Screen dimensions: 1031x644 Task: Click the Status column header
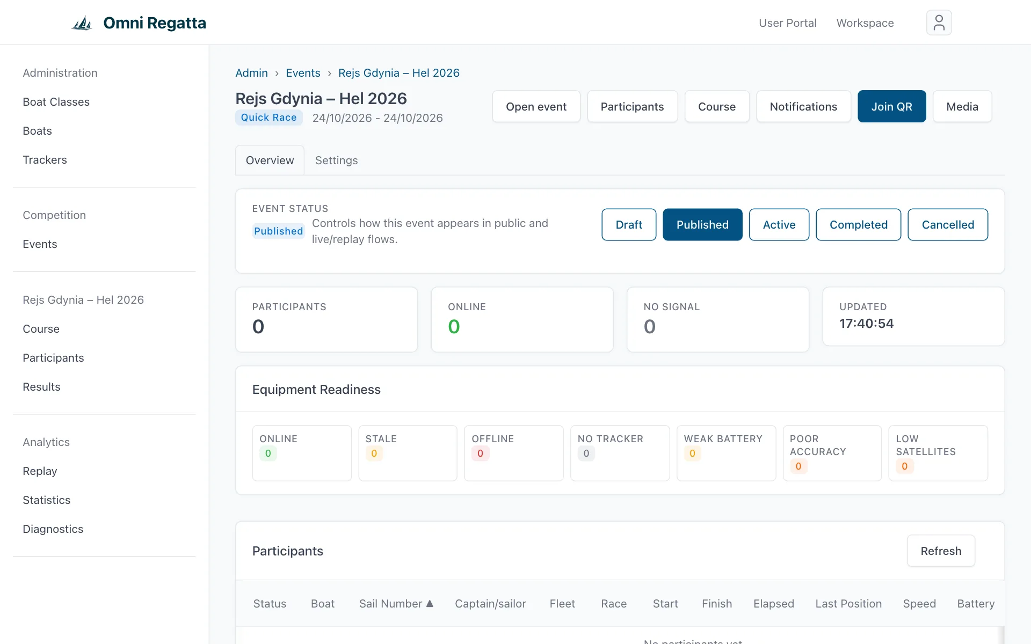270,604
